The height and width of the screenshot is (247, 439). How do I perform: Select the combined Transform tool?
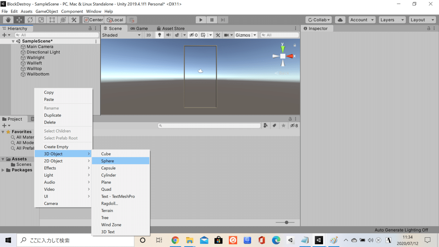pos(63,20)
